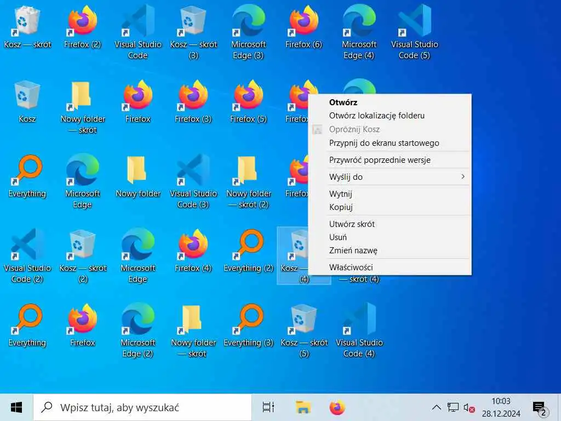Open the network status tray icon
This screenshot has width=561, height=421.
point(453,407)
